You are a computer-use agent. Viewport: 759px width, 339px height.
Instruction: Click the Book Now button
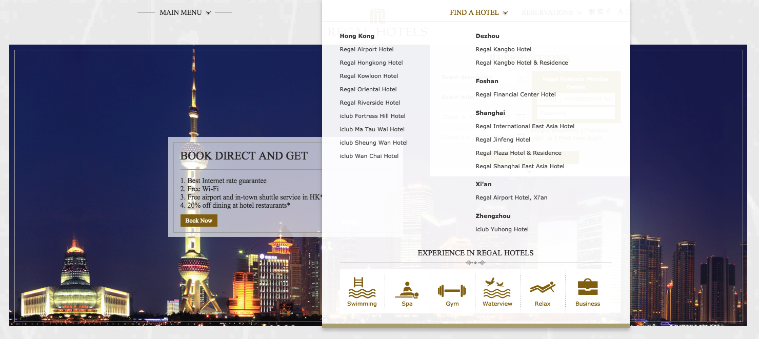[198, 220]
